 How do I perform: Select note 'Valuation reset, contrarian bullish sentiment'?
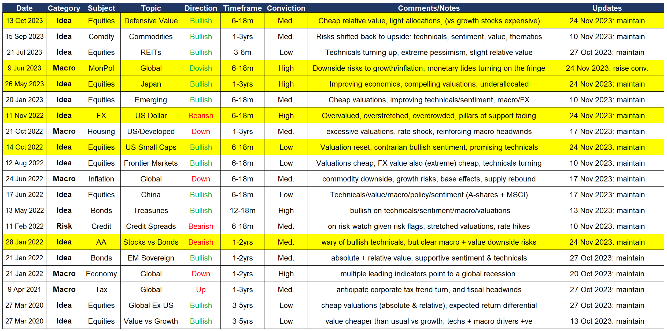pyautogui.click(x=429, y=147)
